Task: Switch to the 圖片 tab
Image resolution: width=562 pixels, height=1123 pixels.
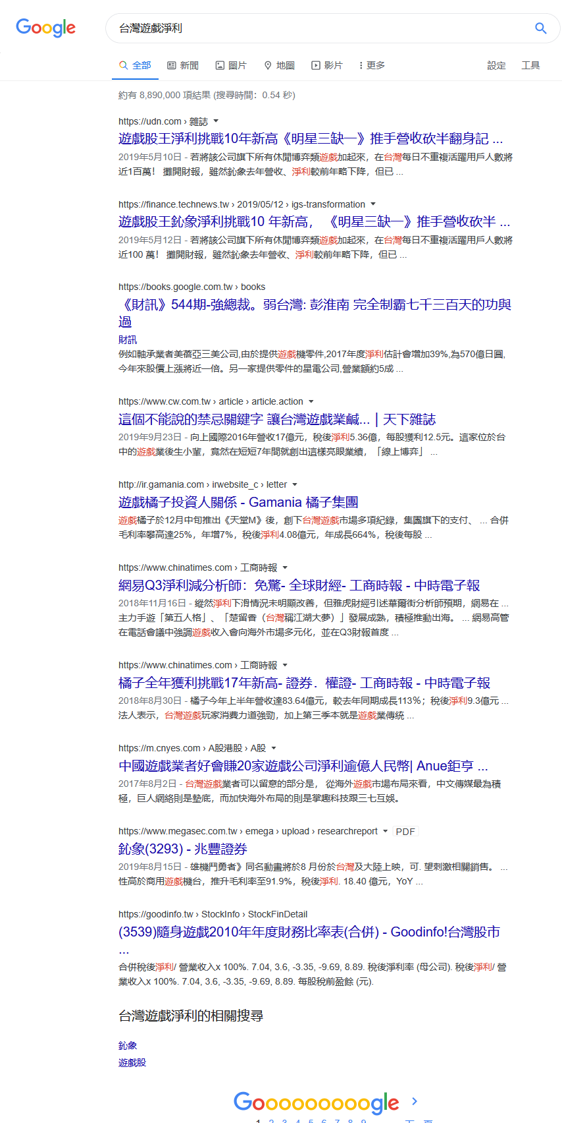Action: click(231, 65)
